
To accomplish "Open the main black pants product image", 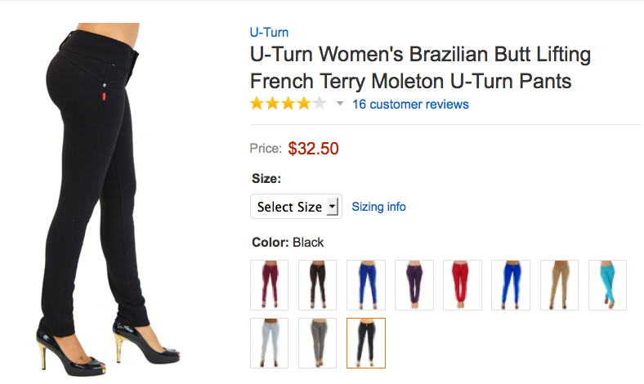I will (109, 199).
